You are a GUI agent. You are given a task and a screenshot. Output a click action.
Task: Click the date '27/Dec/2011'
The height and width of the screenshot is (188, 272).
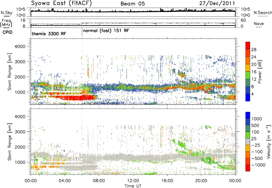point(217,3)
